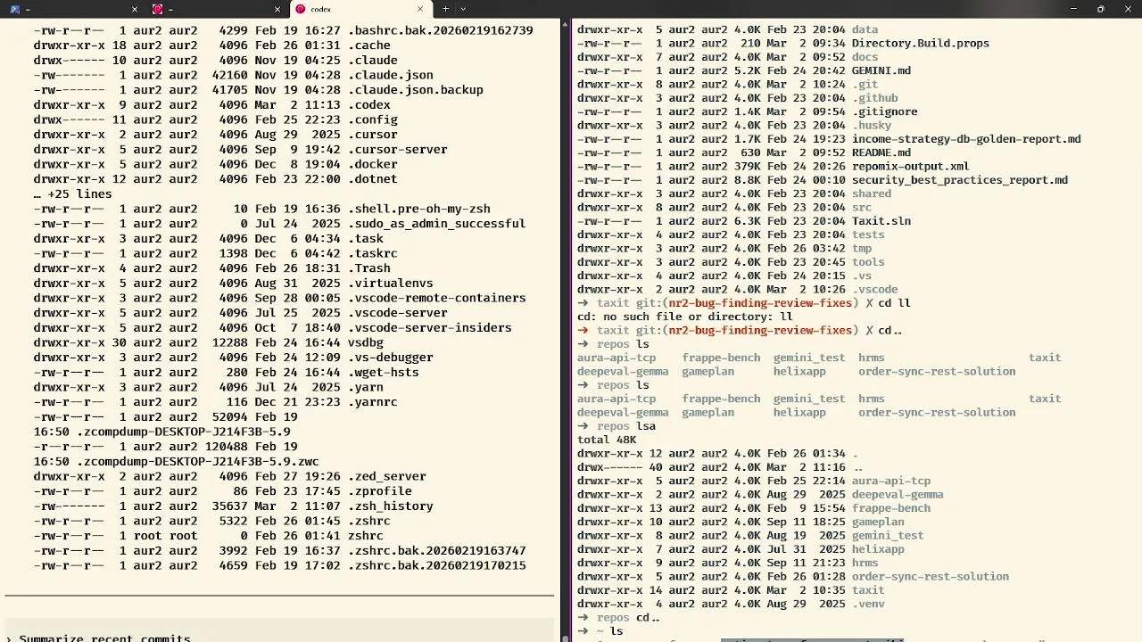1142x642 pixels.
Task: Click 'repomix-output.xml' file name
Action: pyautogui.click(x=911, y=166)
